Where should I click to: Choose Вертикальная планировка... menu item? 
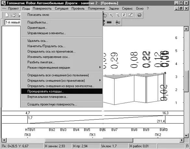[62, 97]
